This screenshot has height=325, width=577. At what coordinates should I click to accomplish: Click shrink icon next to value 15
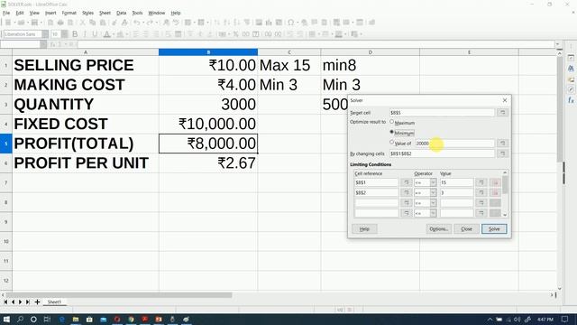pyautogui.click(x=481, y=182)
